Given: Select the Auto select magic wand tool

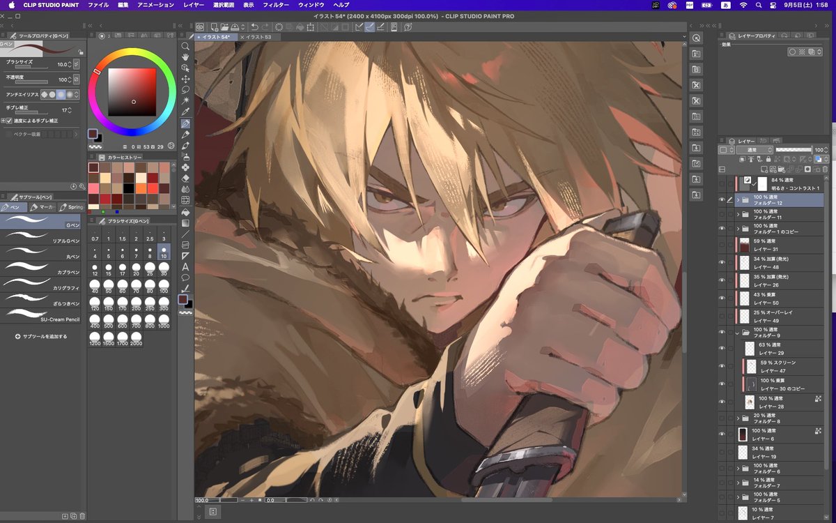Looking at the screenshot, I should (186, 101).
